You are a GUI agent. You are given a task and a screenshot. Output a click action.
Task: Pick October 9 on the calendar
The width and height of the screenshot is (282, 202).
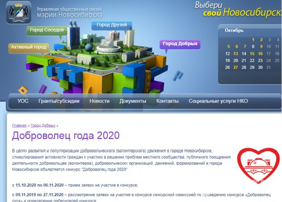(262, 47)
